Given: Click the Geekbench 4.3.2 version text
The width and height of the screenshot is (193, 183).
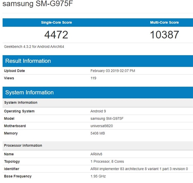Looking at the screenshot, I should [x=34, y=46].
